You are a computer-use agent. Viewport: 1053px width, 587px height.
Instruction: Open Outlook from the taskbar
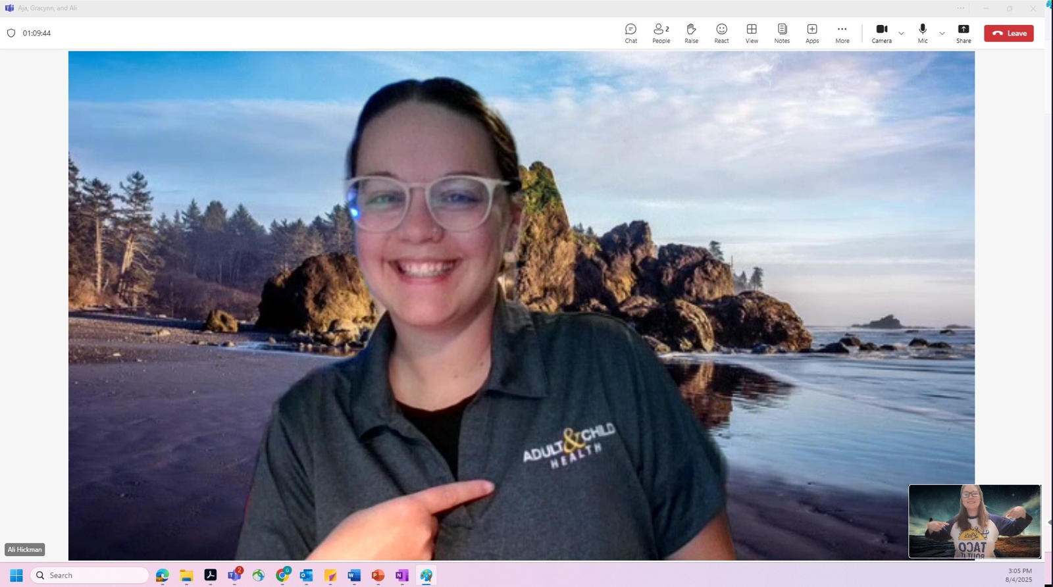[306, 575]
